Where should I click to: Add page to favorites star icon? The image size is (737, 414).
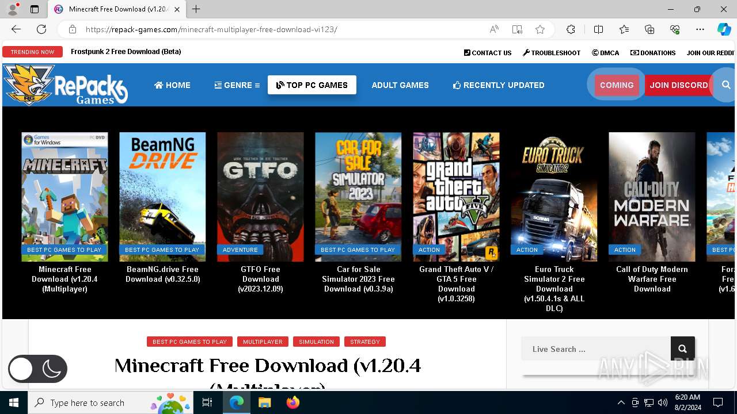(540, 29)
